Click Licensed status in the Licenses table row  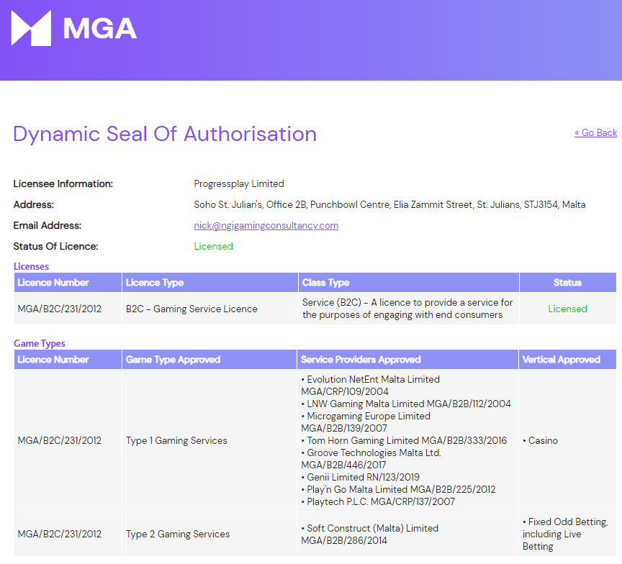point(567,309)
